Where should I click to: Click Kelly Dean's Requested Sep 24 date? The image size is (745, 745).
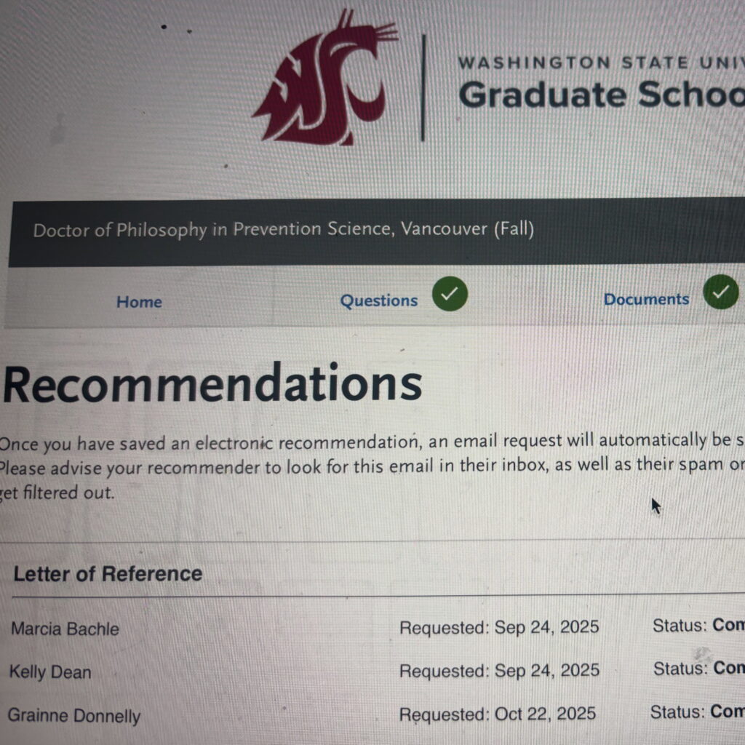[x=499, y=671]
